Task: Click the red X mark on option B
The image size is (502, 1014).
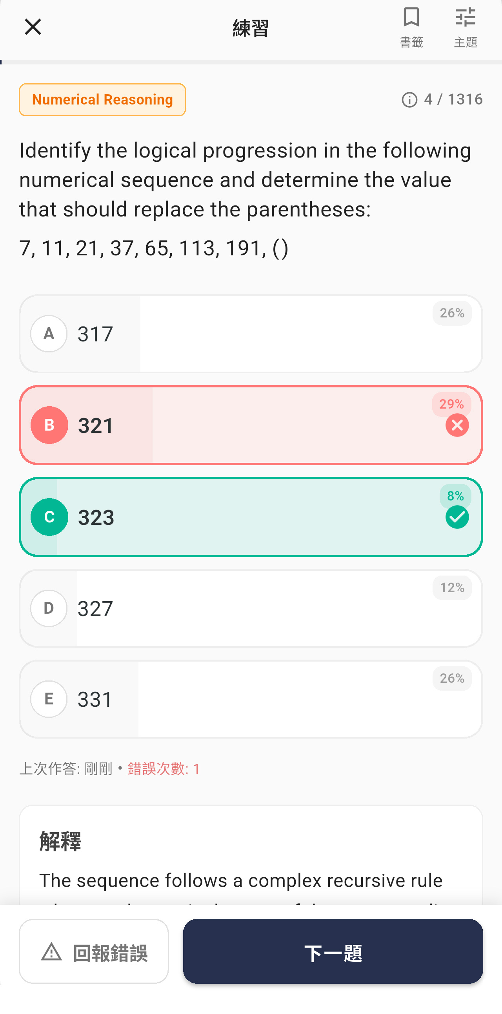Action: tap(457, 425)
